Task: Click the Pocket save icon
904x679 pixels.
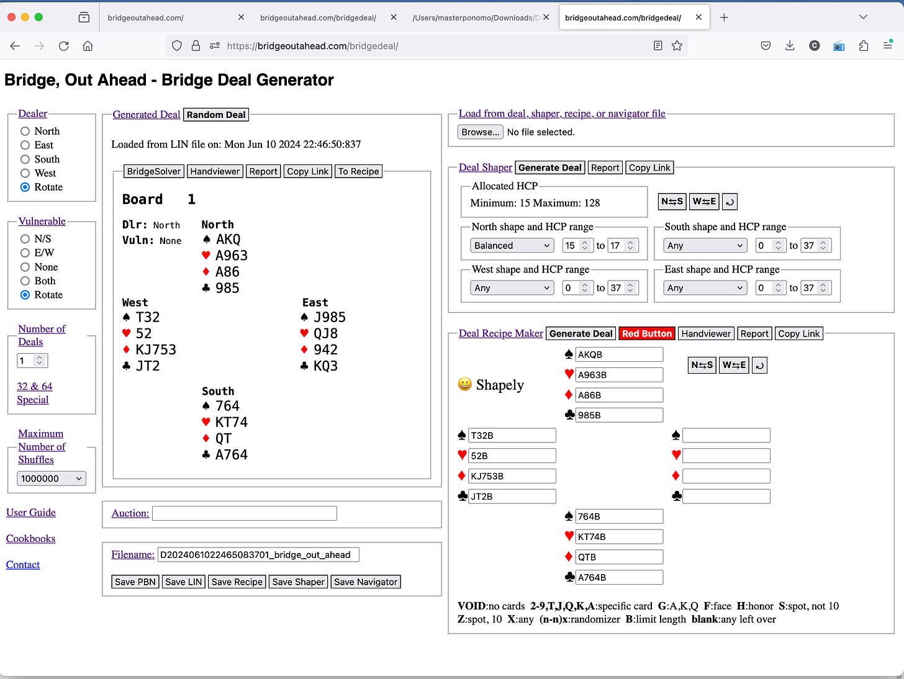Action: point(766,46)
